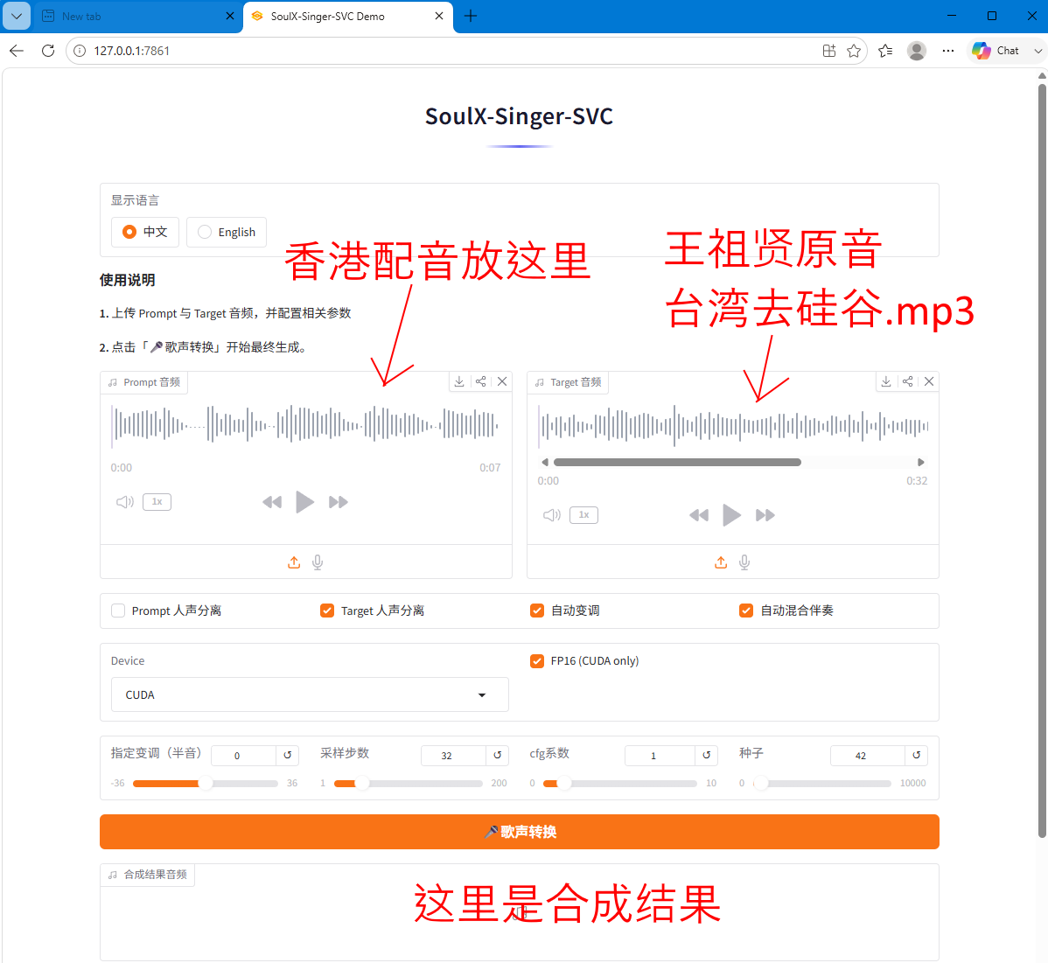This screenshot has height=963, width=1048.
Task: Toggle 自动混合伴奏 checkbox
Action: click(x=746, y=611)
